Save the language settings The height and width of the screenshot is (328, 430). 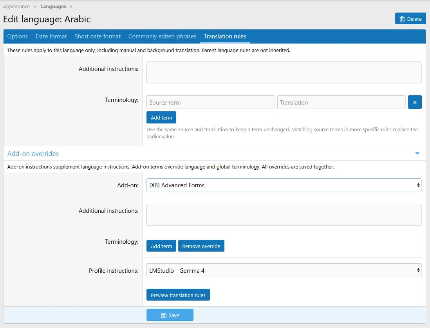pos(170,315)
